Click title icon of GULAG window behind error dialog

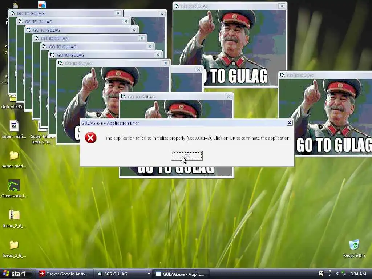[x=123, y=97]
